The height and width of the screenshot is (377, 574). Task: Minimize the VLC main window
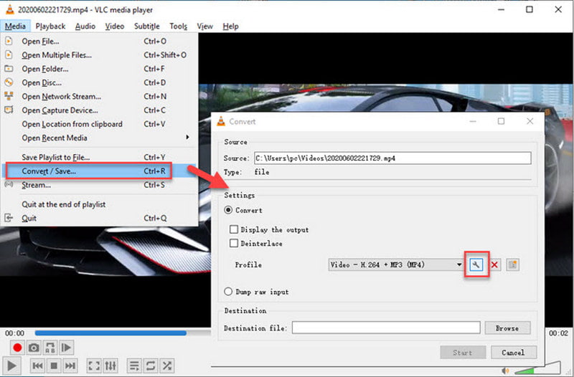(x=501, y=9)
